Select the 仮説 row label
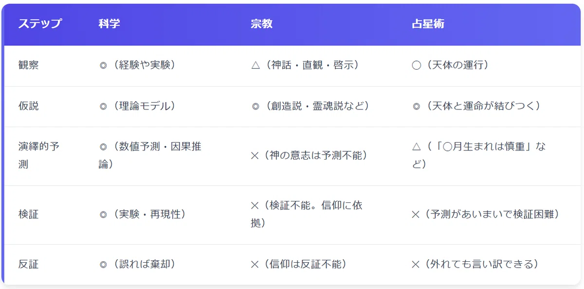The height and width of the screenshot is (289, 584). click(x=28, y=106)
